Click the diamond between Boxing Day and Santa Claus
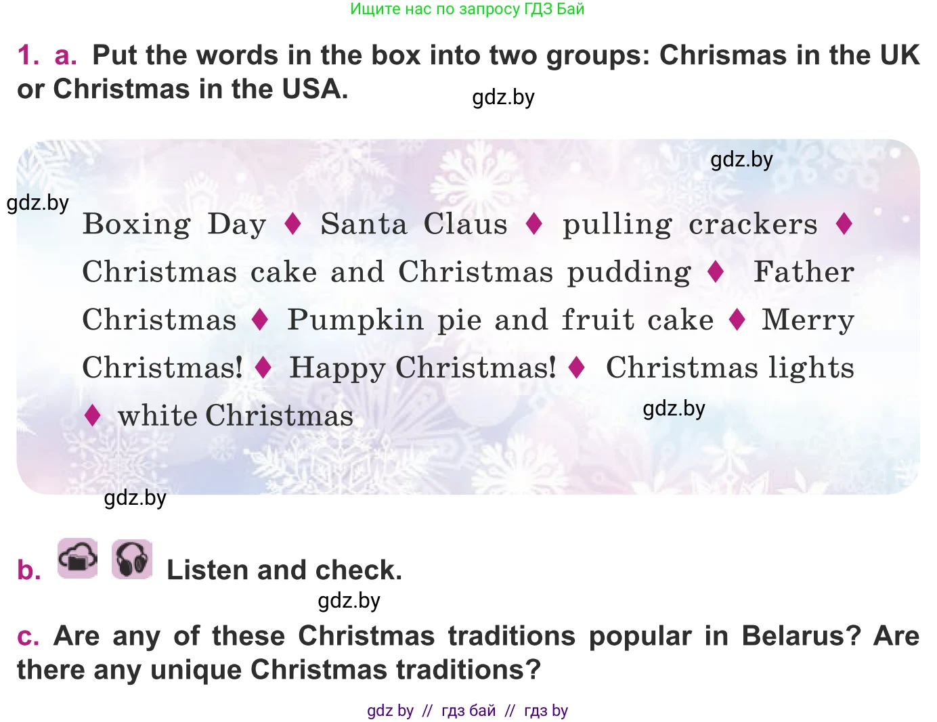The width and height of the screenshot is (937, 722). click(x=292, y=223)
